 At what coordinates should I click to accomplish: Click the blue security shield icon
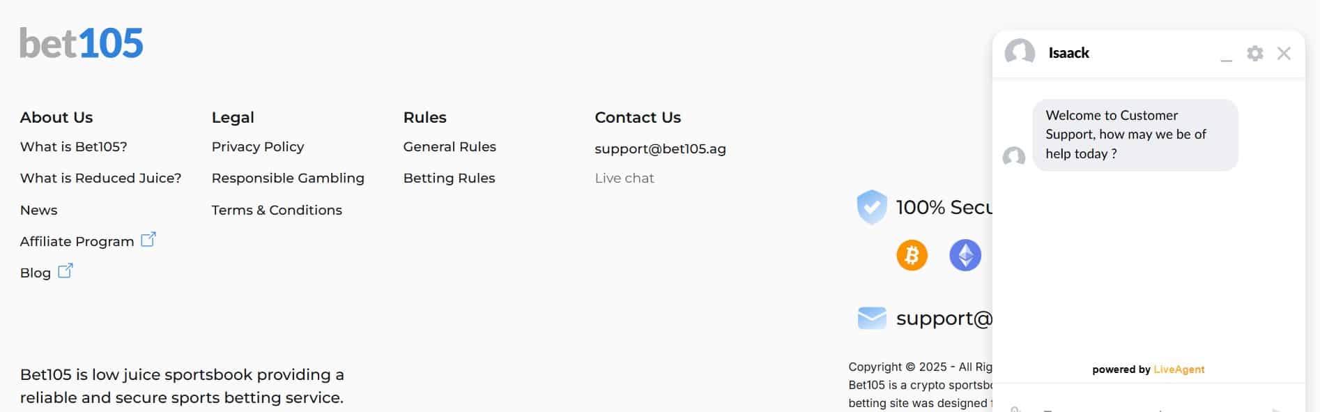pos(871,207)
